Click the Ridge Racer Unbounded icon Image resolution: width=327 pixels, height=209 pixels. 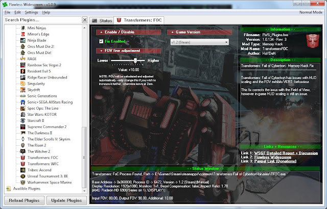point(23,77)
